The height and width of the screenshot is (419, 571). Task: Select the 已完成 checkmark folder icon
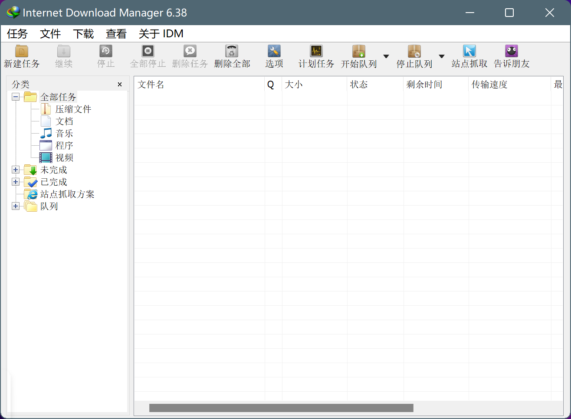(30, 182)
